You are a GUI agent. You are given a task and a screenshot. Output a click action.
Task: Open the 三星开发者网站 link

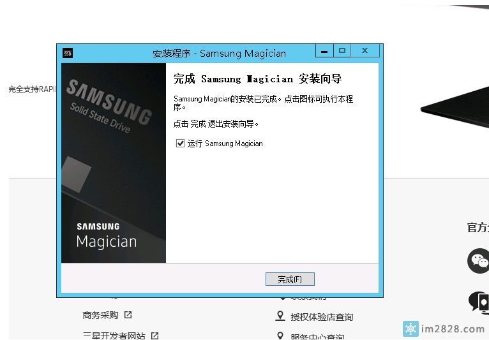pyautogui.click(x=114, y=336)
